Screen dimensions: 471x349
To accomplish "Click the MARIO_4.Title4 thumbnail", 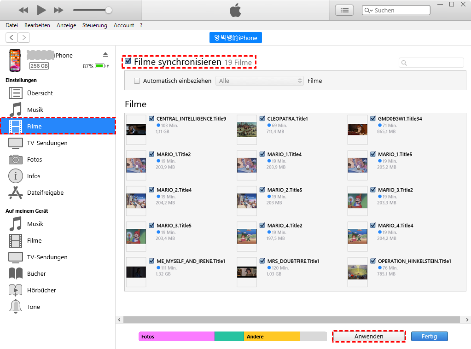I will click(357, 237).
